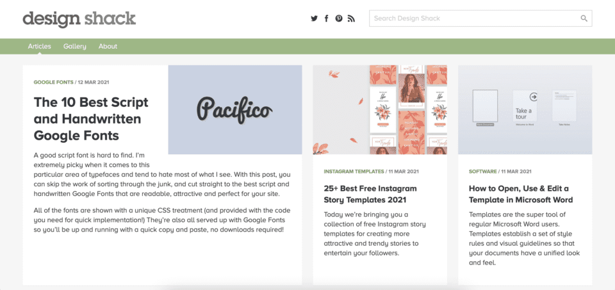Screen dimensions: 615x290
Task: Open the Design Shack Twitter page
Action: pos(315,19)
